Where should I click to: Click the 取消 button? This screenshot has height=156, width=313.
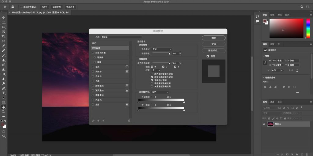coord(214,44)
